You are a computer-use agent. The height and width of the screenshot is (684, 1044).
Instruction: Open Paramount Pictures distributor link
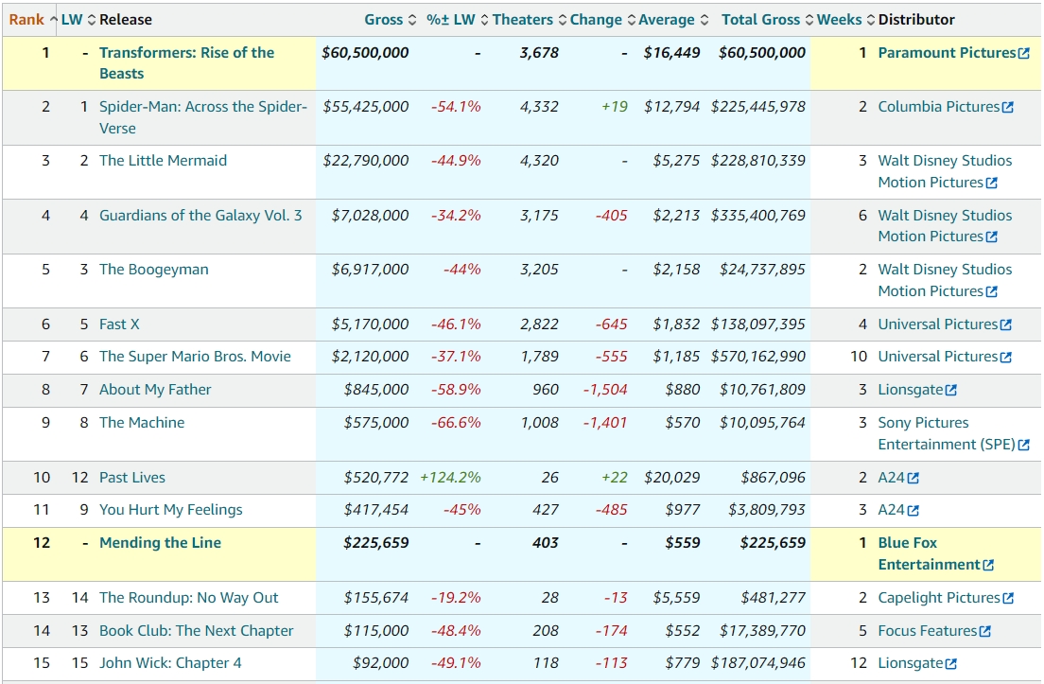pyautogui.click(x=947, y=53)
